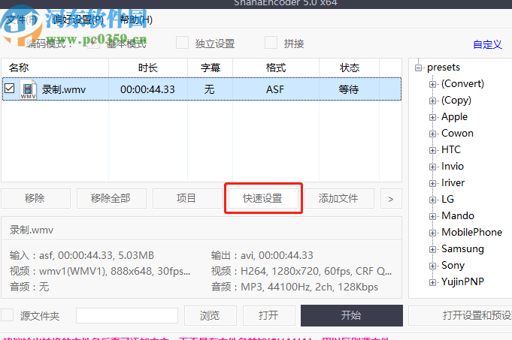Toggle the 拼接 checkbox
This screenshot has width=512, height=340.
pos(271,43)
